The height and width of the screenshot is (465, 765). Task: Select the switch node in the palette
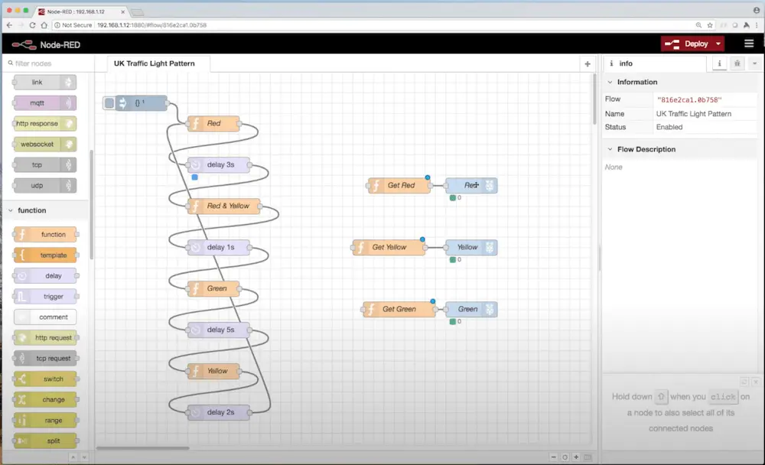[x=44, y=379]
